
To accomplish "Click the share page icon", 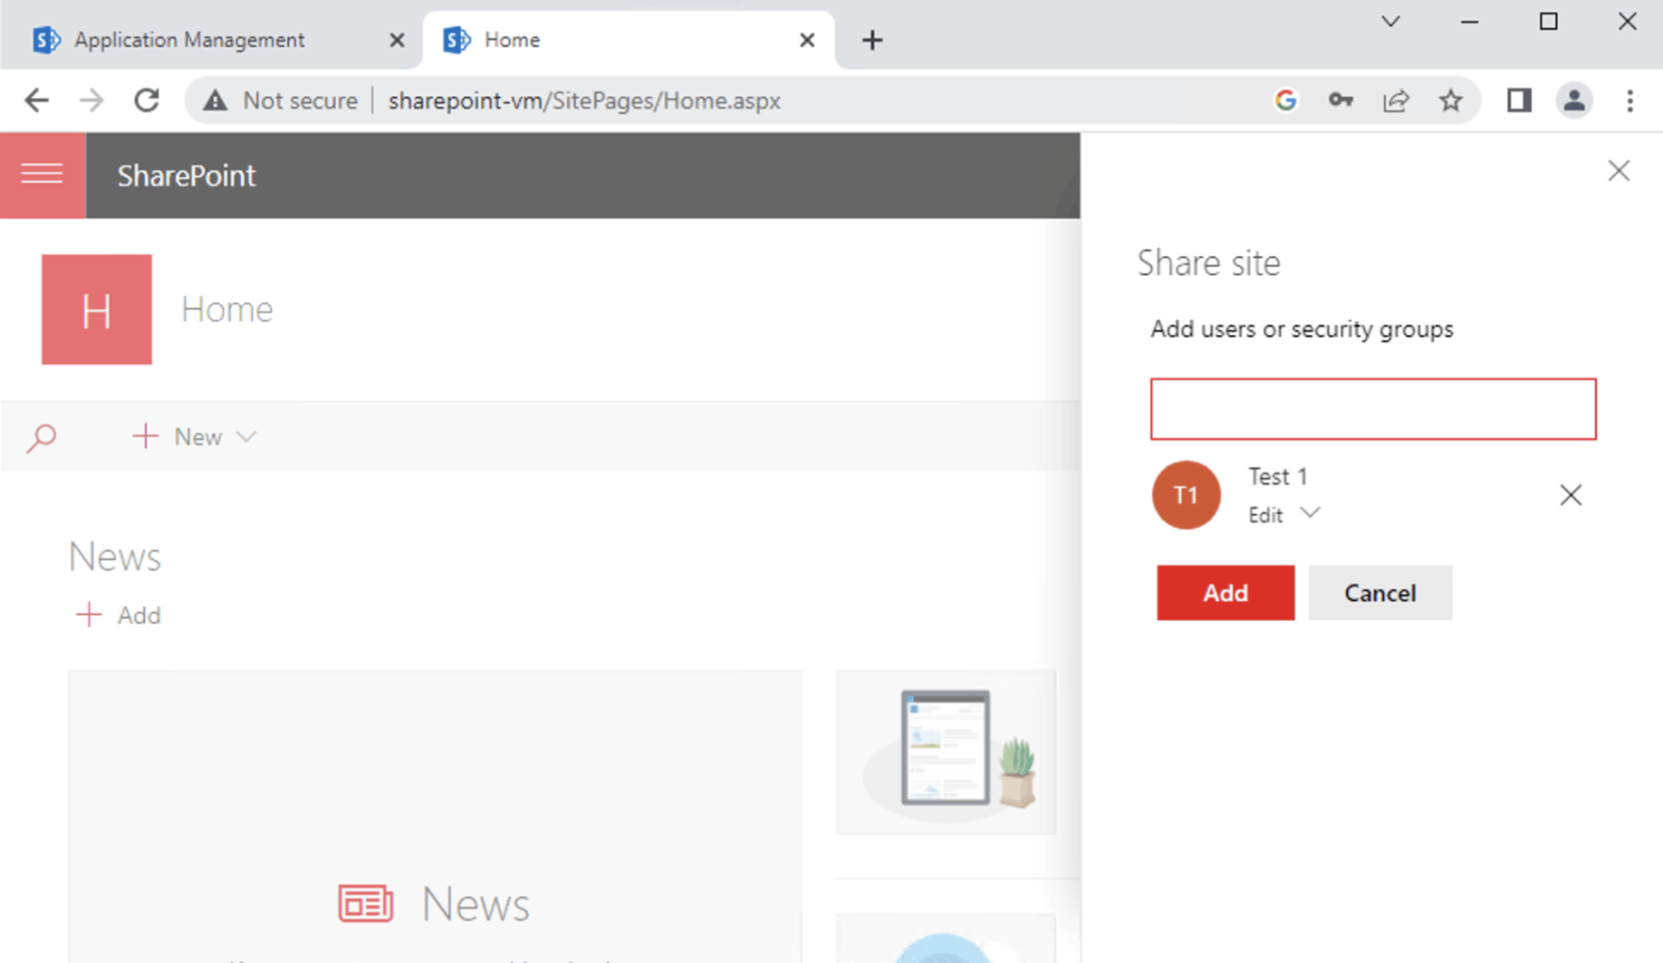I will tap(1396, 100).
